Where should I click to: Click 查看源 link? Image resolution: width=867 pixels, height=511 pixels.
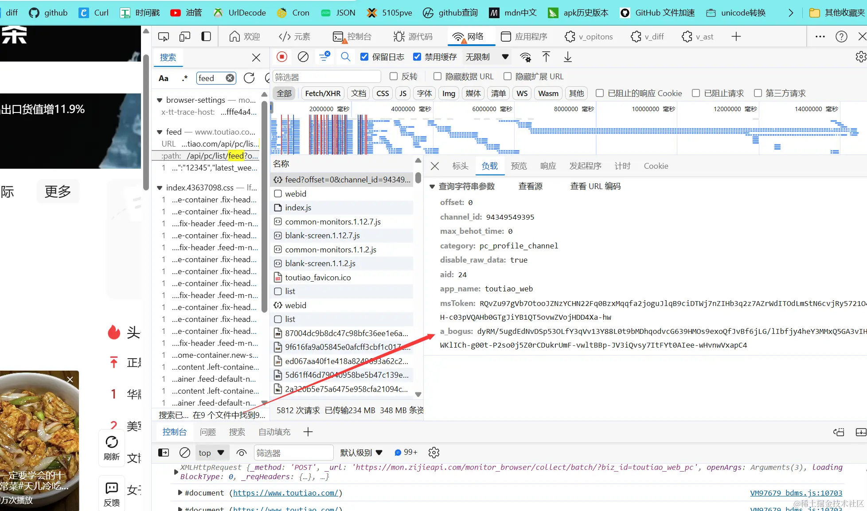click(x=530, y=186)
